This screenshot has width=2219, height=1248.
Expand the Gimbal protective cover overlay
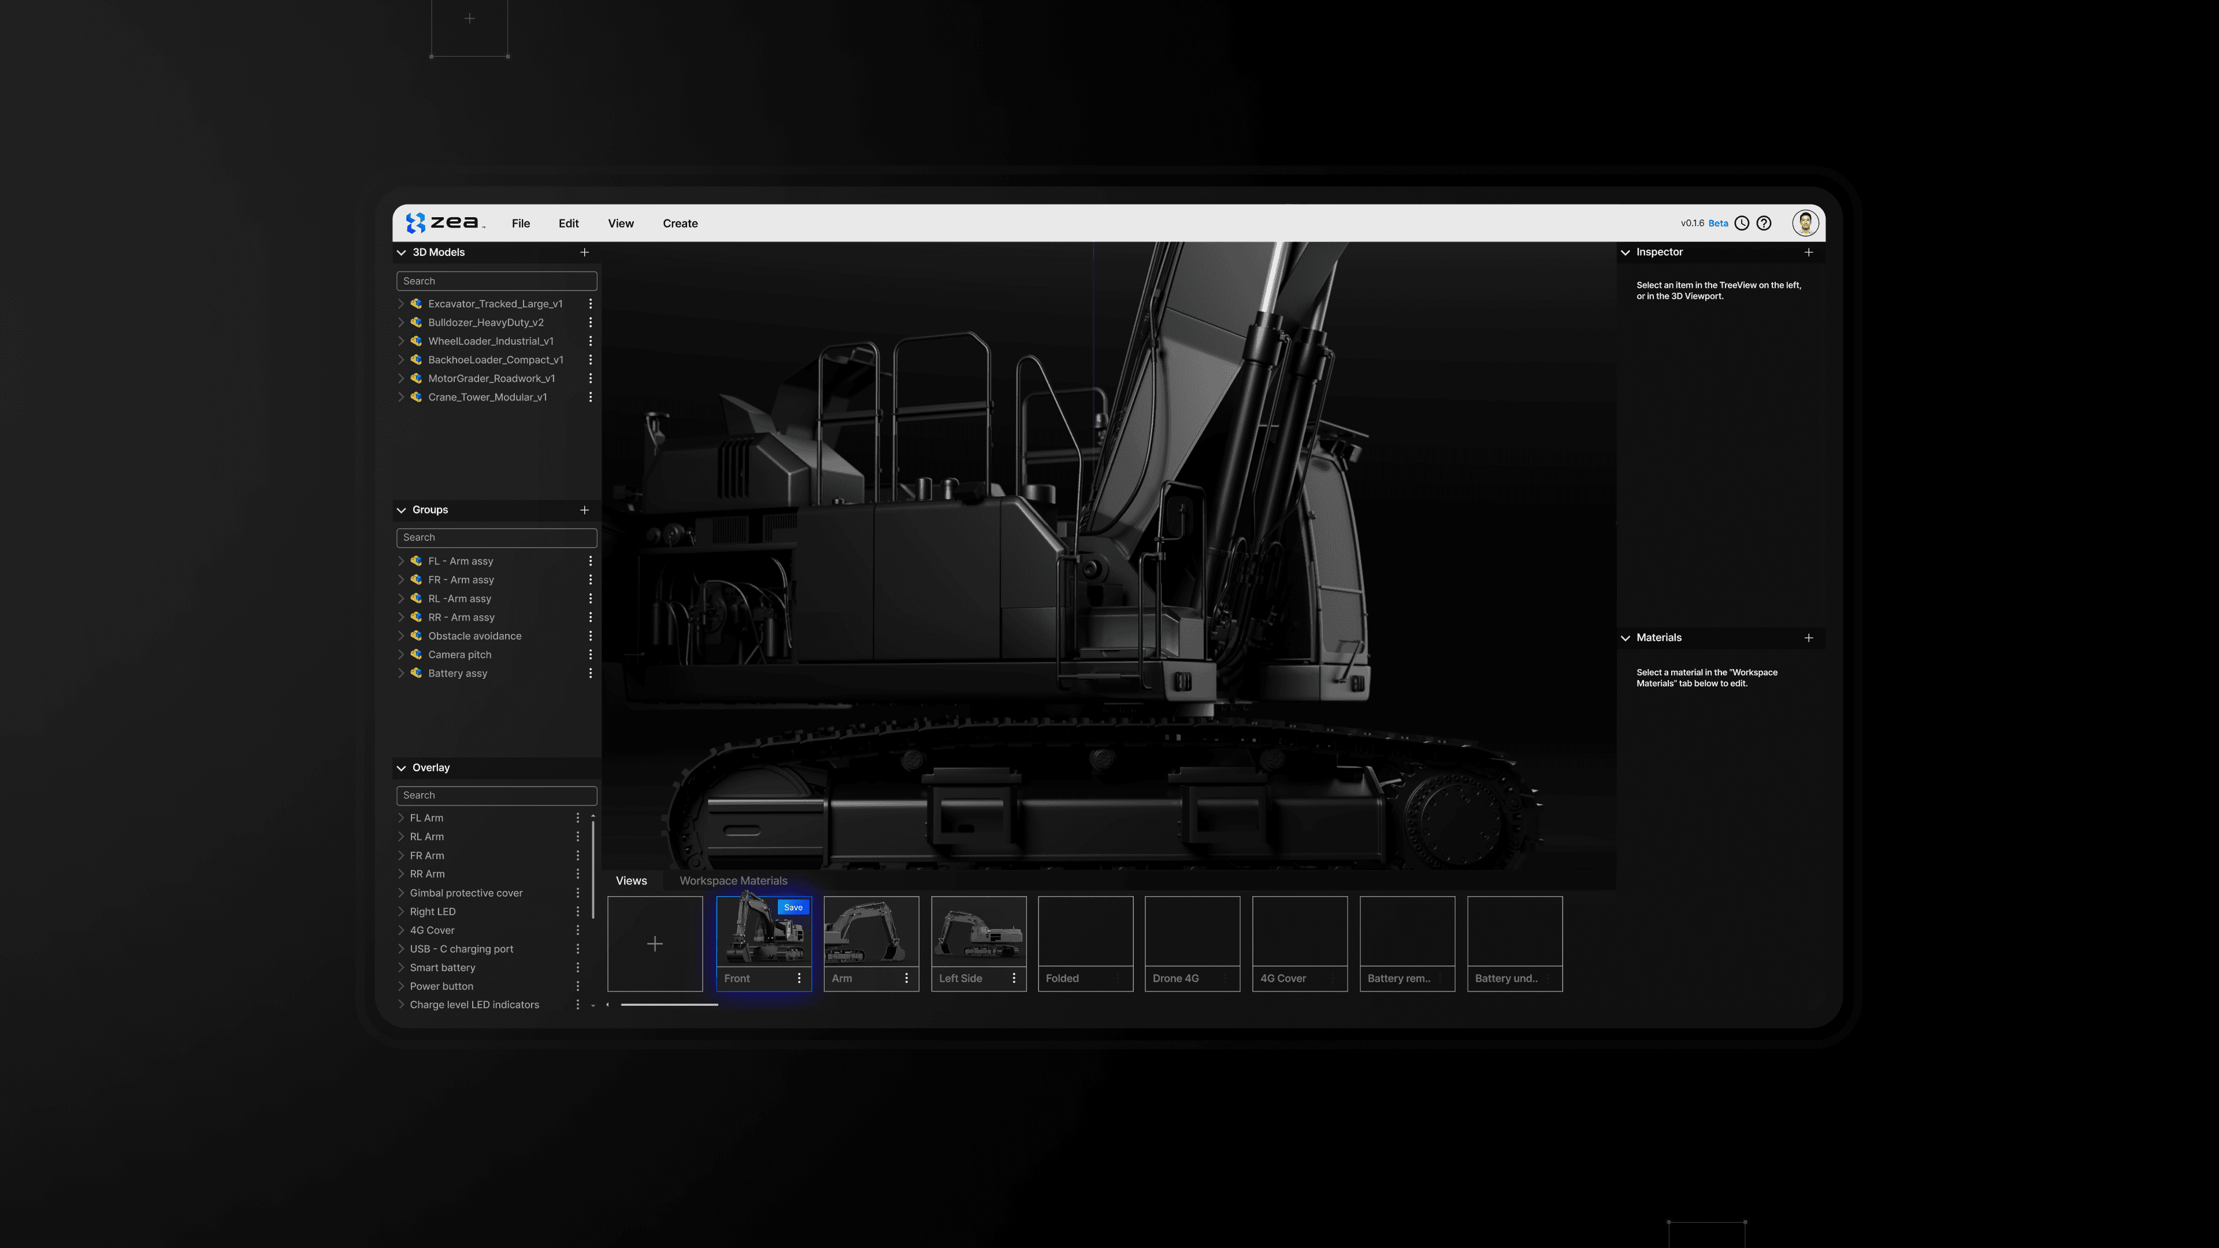pyautogui.click(x=400, y=893)
